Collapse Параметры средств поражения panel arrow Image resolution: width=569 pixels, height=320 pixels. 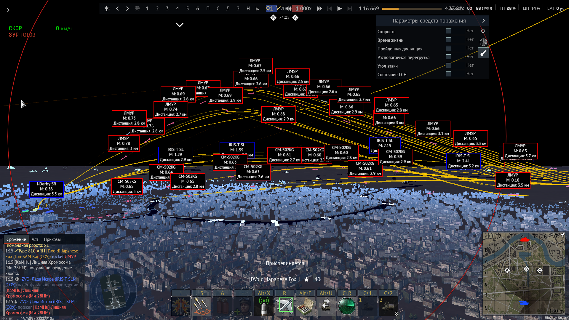click(483, 21)
